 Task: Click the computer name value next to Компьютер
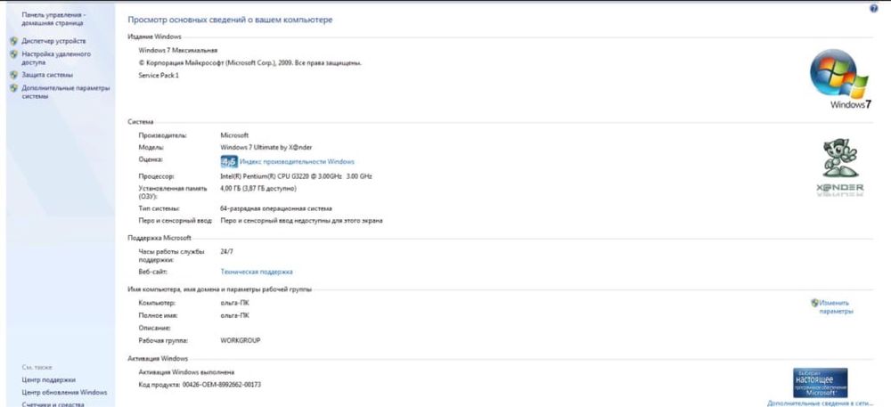[234, 303]
